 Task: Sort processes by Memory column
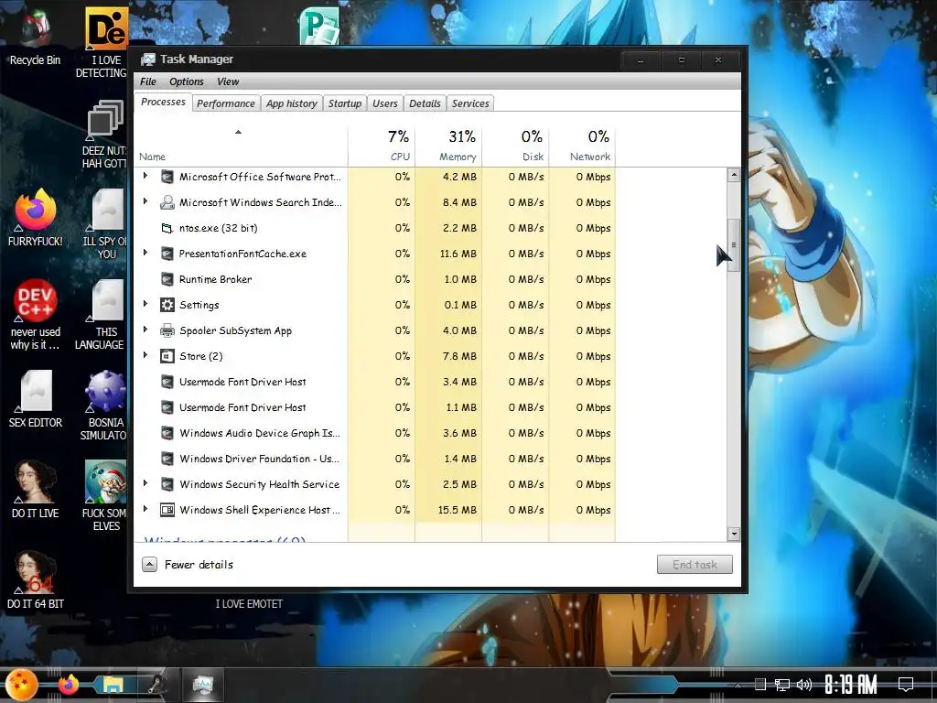[448, 146]
